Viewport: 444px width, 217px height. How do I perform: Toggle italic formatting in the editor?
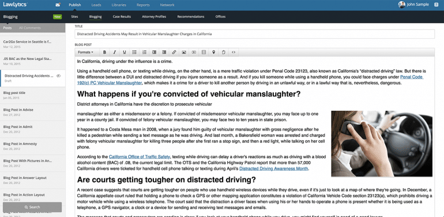[114, 52]
